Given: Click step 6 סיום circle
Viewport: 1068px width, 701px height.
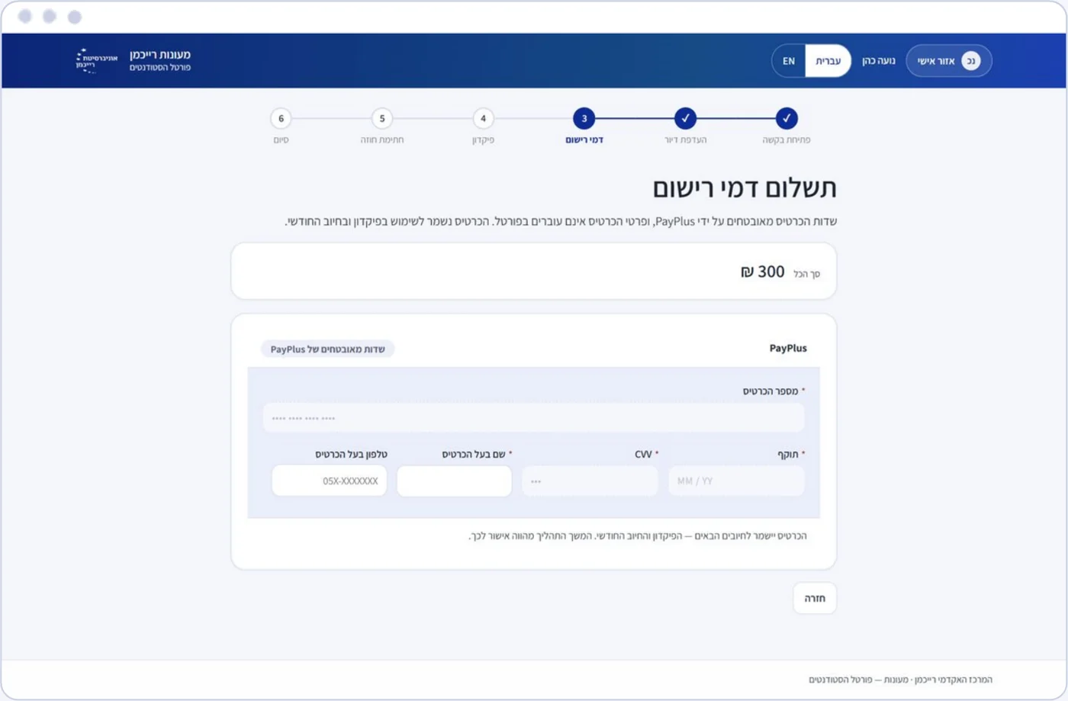Looking at the screenshot, I should pos(281,118).
